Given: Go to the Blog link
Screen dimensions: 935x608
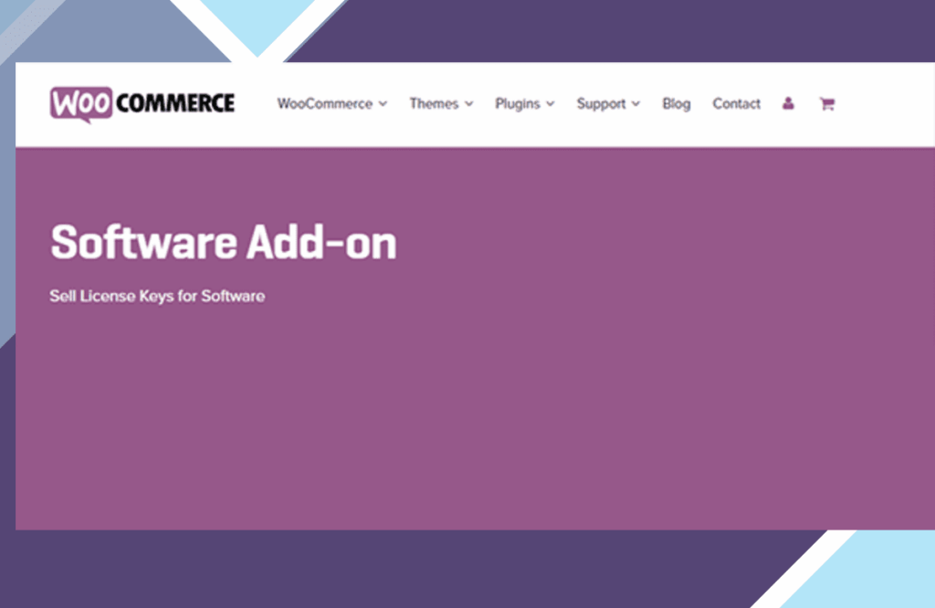Looking at the screenshot, I should coord(677,104).
